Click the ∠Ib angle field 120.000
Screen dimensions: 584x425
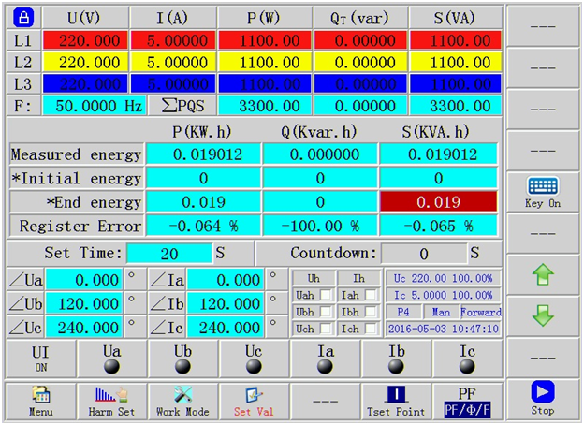[x=226, y=304]
